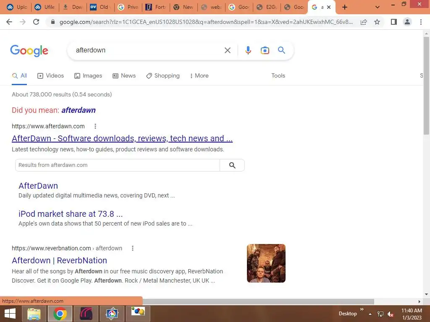Switch to the Fort browser tab
The width and height of the screenshot is (430, 322).
(156, 7)
